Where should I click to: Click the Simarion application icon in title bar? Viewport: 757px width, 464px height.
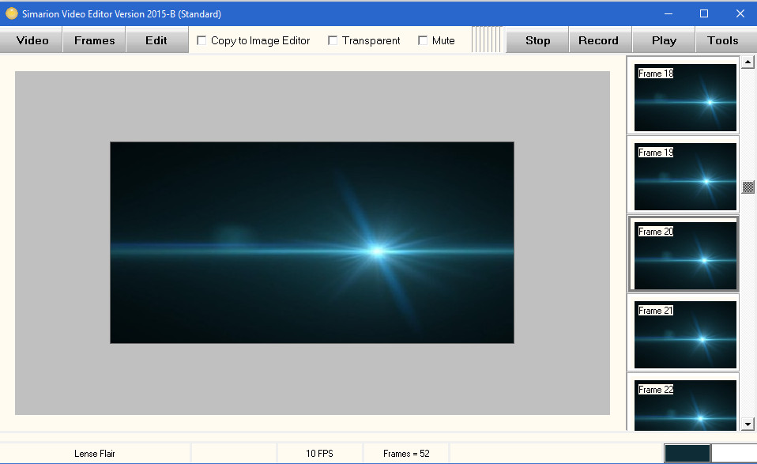pyautogui.click(x=13, y=13)
